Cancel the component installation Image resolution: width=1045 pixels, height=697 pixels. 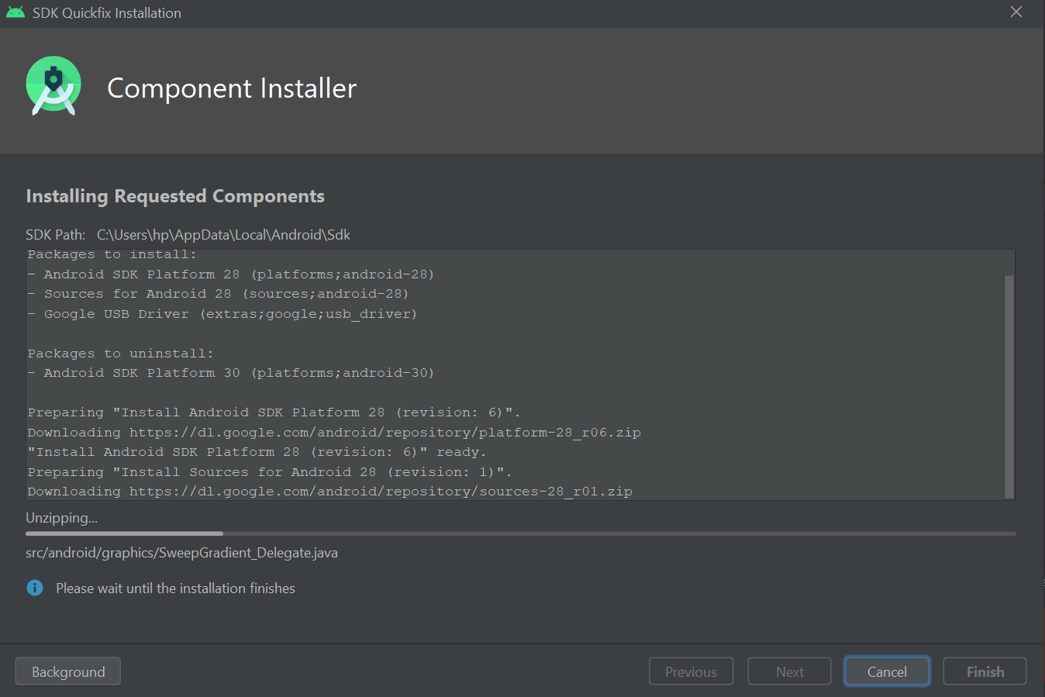[x=887, y=671]
